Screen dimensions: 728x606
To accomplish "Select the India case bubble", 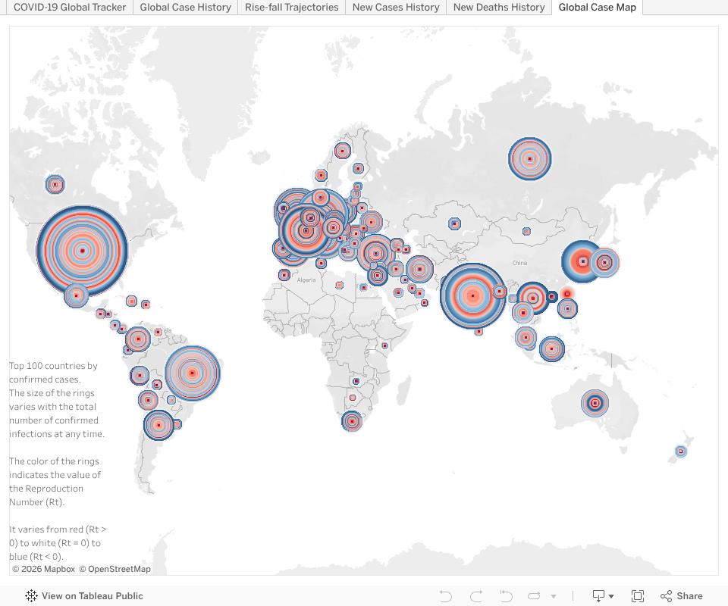I will click(x=472, y=295).
